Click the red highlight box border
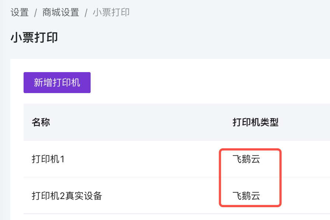 (281, 177)
